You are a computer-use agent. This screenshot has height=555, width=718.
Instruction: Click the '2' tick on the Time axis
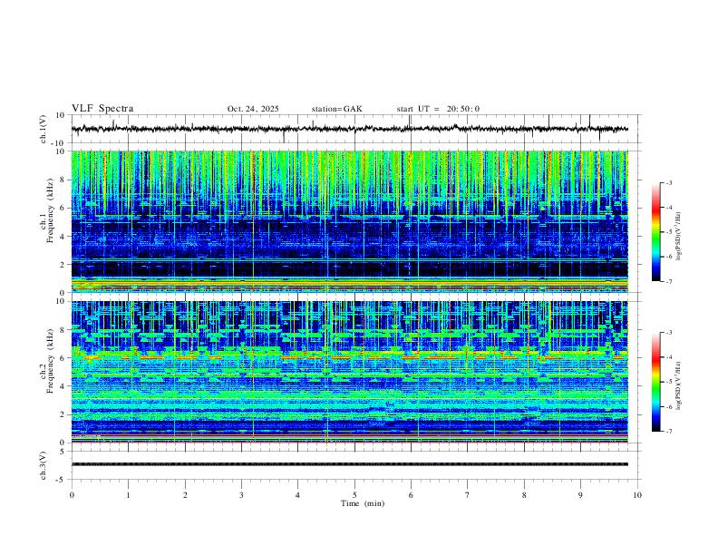185,495
